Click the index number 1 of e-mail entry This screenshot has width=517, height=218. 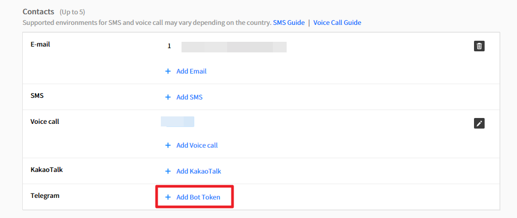pos(169,46)
